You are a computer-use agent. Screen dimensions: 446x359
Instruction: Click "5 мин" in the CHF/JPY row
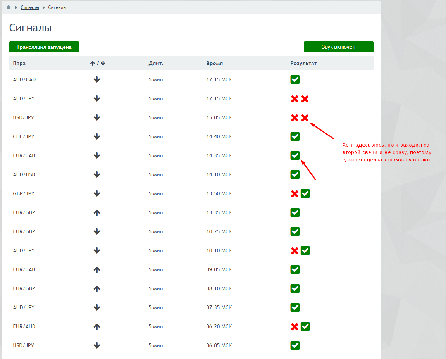coord(156,136)
